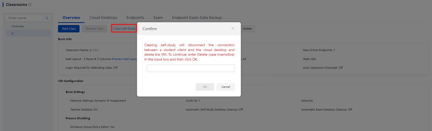432x131 pixels.
Task: Switch to the Overview tab
Action: (71, 18)
